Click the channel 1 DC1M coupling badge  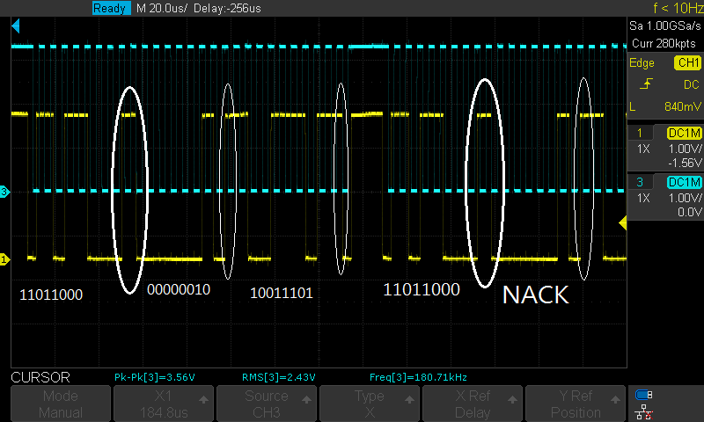coord(685,133)
